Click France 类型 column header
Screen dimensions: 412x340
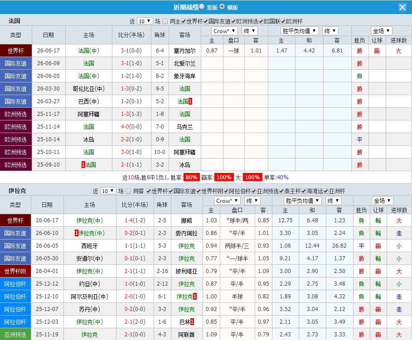(x=16, y=35)
